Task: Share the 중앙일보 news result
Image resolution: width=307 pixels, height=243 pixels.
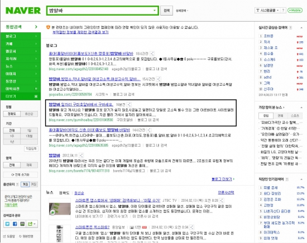Action: point(191,227)
